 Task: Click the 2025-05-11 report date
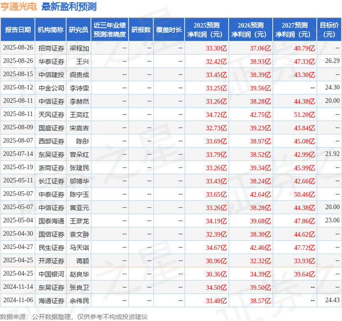click(x=18, y=181)
